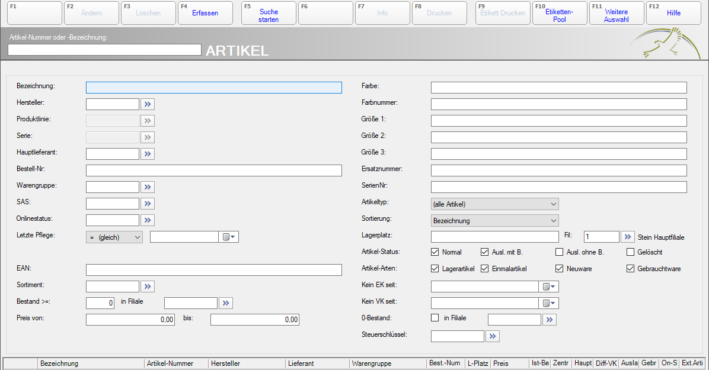
Task: Sort by the Bezeichnung column header
Action: [x=91, y=363]
